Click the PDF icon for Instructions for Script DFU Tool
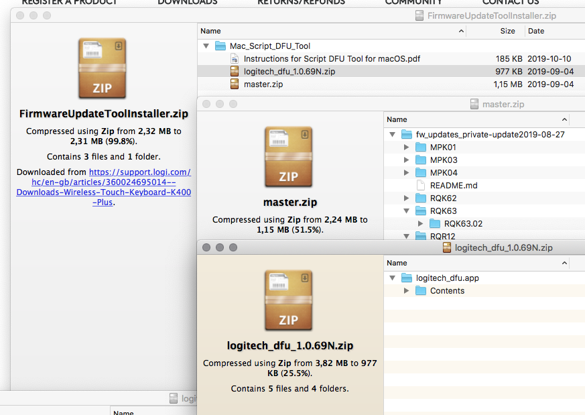The width and height of the screenshot is (585, 415). coord(235,58)
